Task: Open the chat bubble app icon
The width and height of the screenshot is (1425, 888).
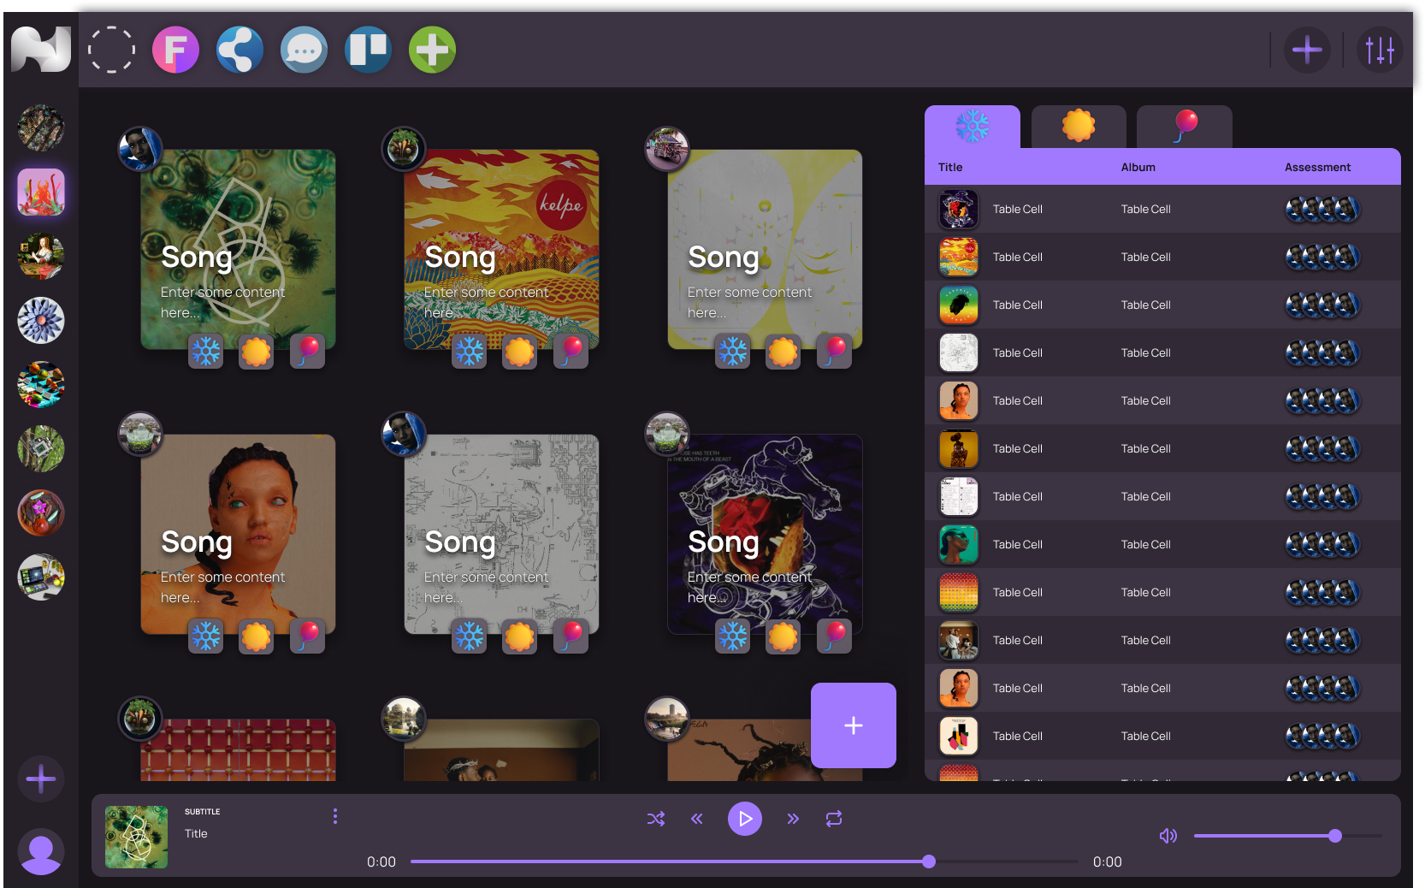Action: 304,50
